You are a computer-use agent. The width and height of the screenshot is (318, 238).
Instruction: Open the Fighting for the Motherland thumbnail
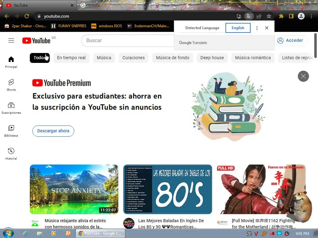261,189
